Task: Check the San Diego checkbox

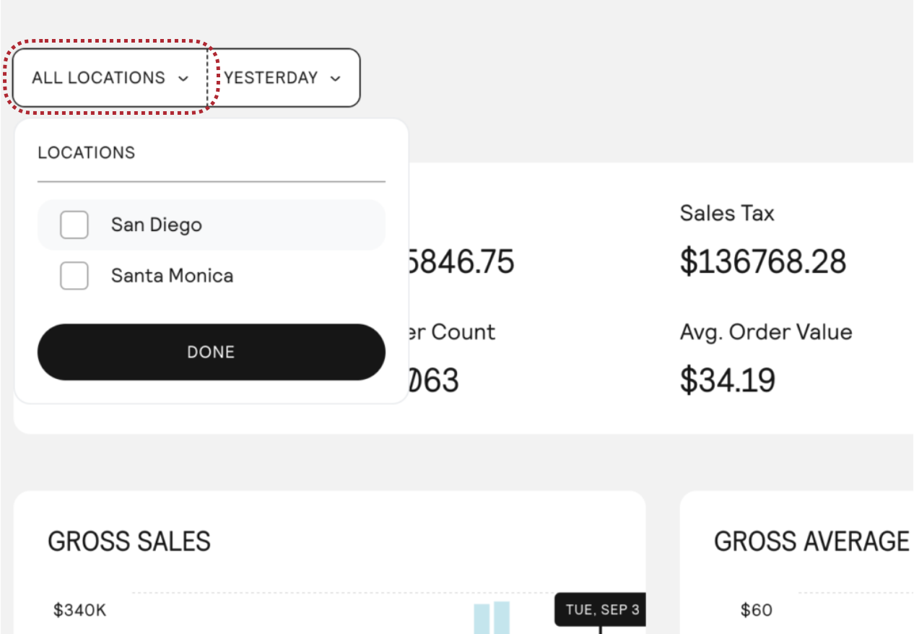Action: (x=74, y=225)
